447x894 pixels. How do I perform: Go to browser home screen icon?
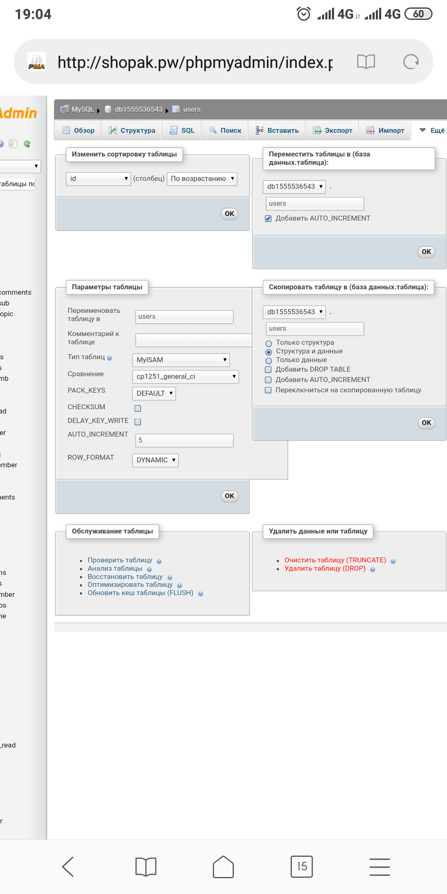pyautogui.click(x=223, y=867)
